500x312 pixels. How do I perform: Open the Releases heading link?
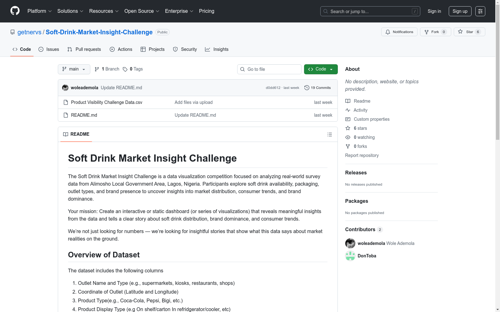pyautogui.click(x=356, y=173)
